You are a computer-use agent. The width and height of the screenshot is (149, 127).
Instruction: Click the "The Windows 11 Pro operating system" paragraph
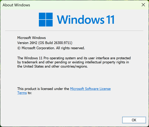(74, 62)
